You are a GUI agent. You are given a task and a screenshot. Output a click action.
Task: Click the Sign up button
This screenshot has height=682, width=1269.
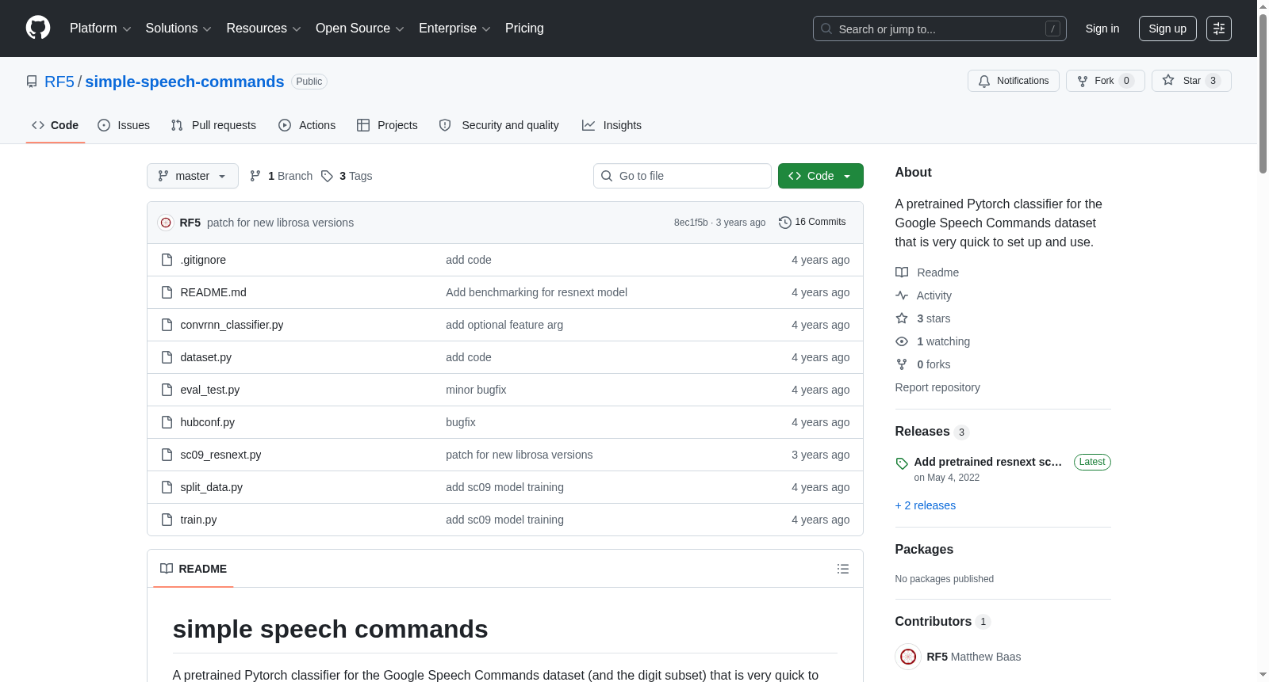tap(1167, 29)
